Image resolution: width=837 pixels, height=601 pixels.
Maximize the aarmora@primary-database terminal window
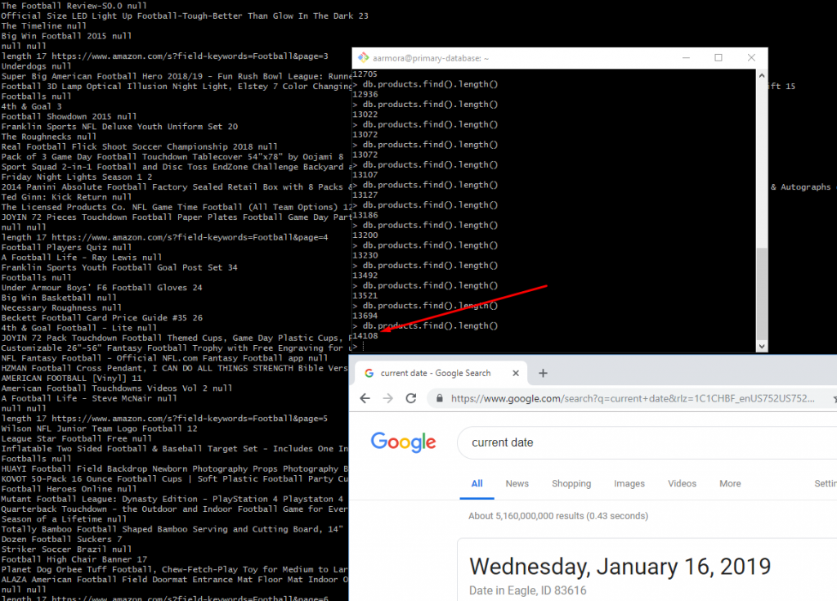coord(718,58)
